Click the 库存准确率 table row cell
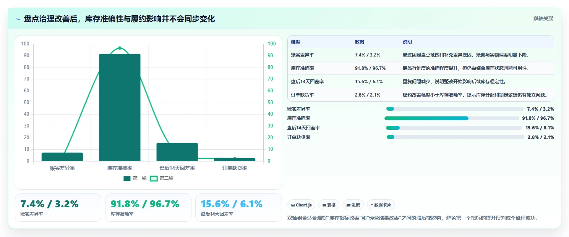Screen dimensions: 569x237 (x=302, y=68)
